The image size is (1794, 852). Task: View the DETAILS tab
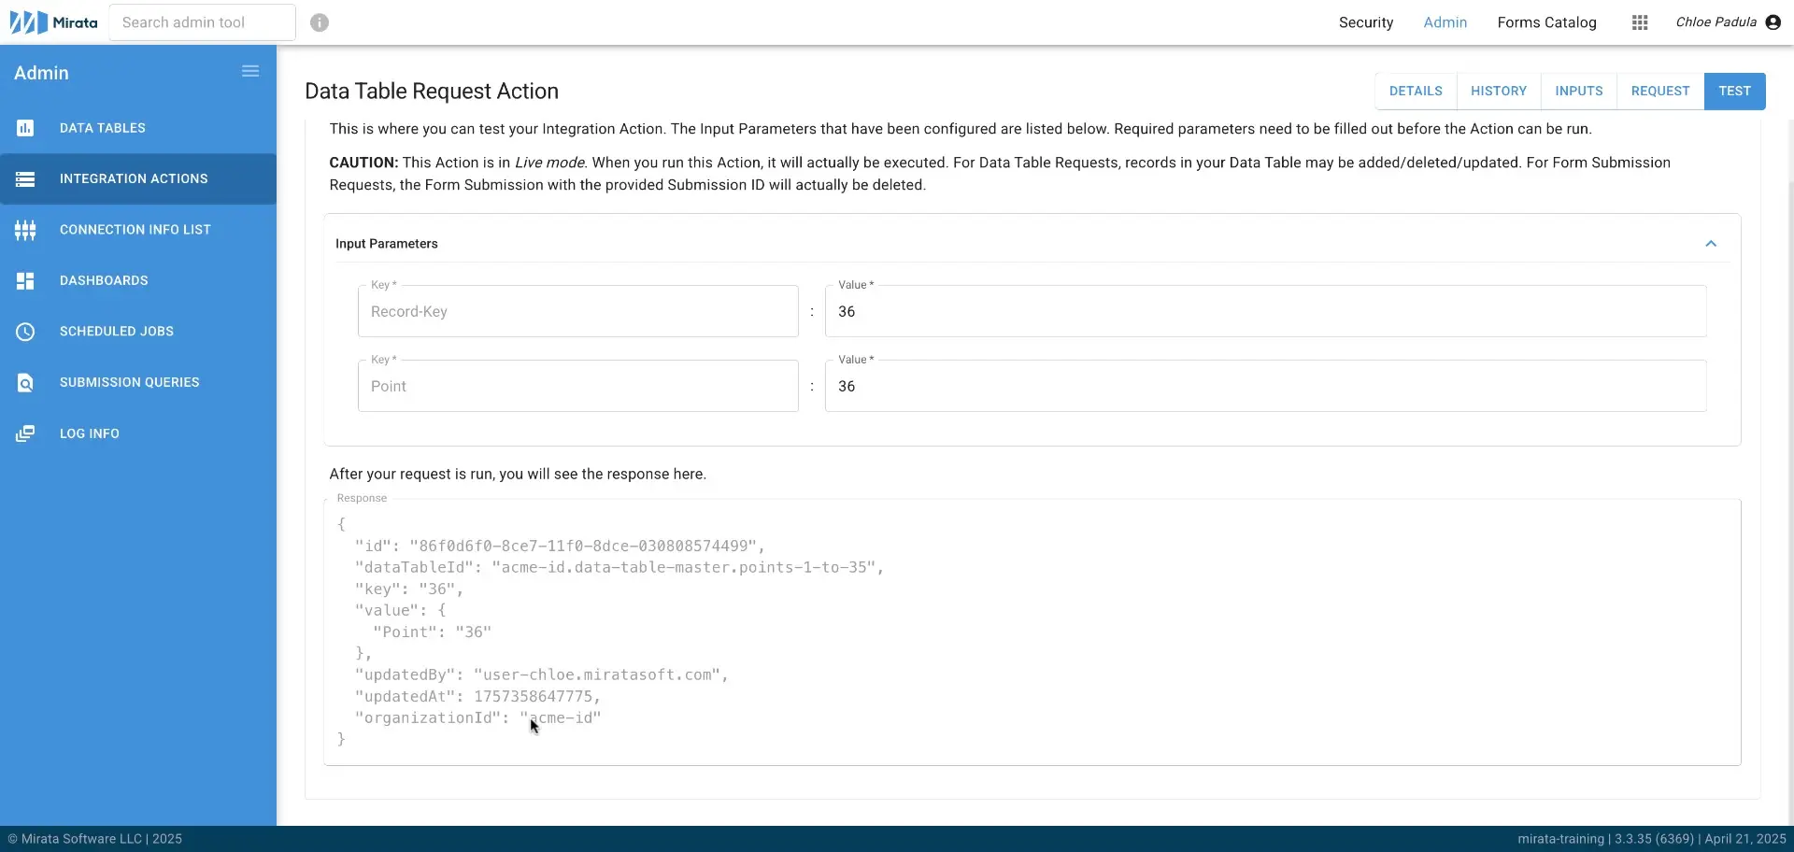click(1416, 91)
